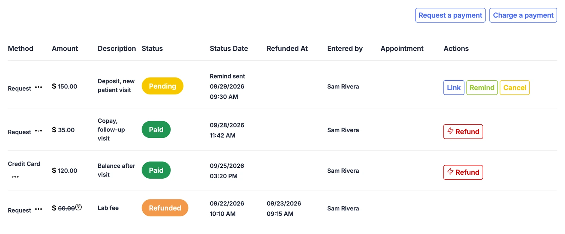Click the Amount column header
The image size is (565, 234).
tap(65, 49)
